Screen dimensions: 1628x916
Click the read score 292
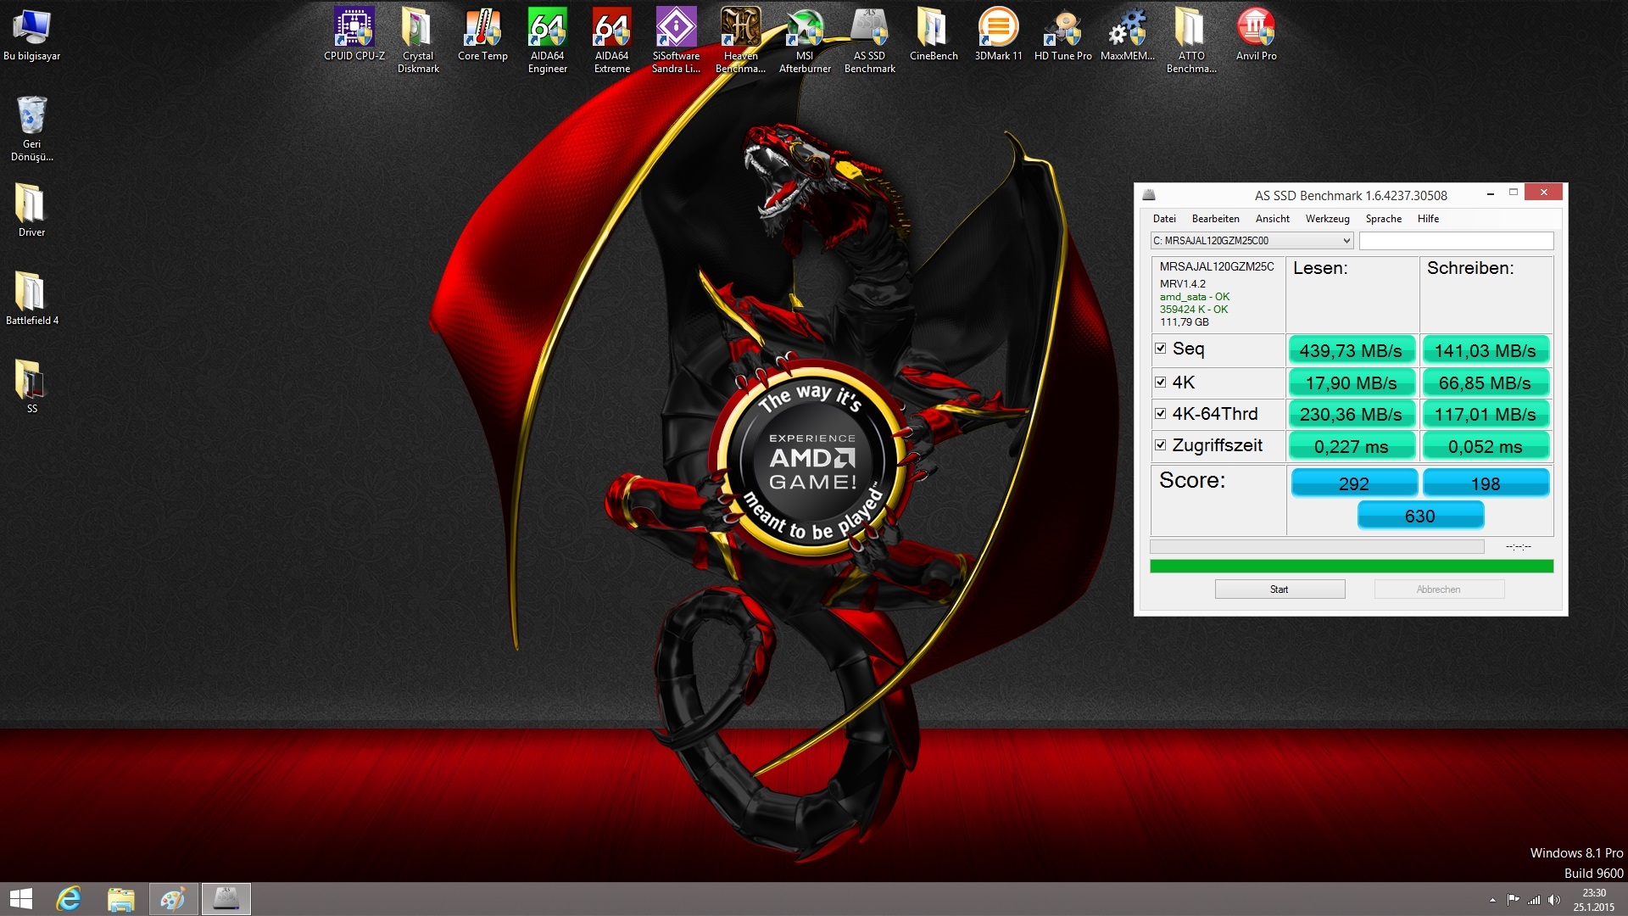(x=1354, y=483)
